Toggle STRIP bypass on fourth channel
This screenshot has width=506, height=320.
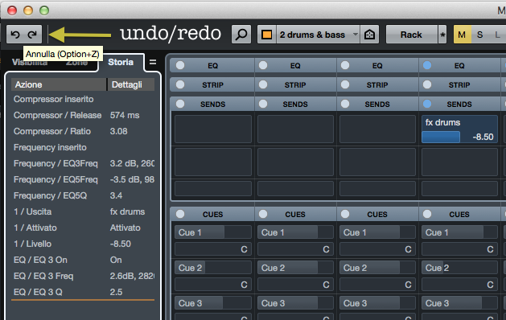427,85
